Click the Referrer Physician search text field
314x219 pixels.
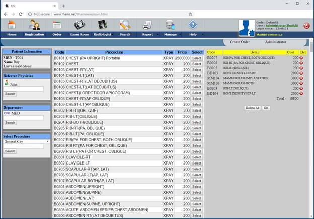coord(24,89)
